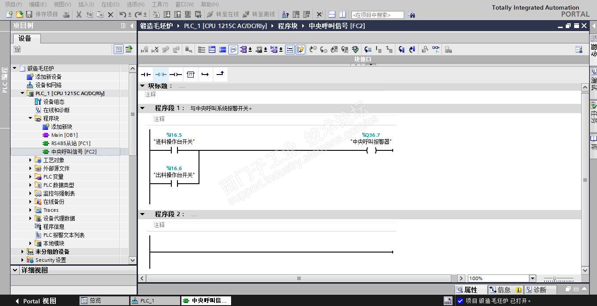Click the cut scissors icon
Image resolution: width=597 pixels, height=306 pixels.
pos(79,14)
